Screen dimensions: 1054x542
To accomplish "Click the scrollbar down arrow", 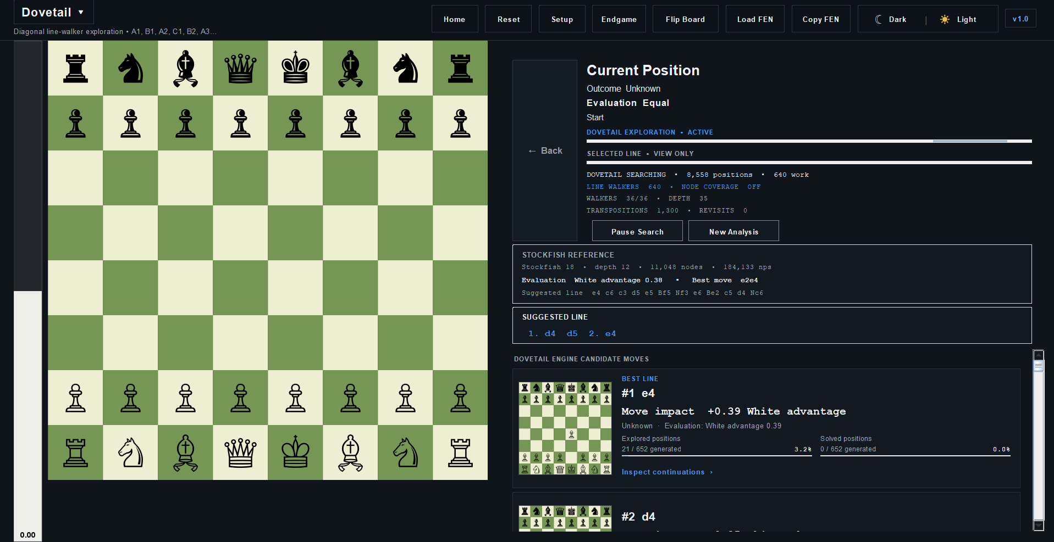I will point(1039,526).
